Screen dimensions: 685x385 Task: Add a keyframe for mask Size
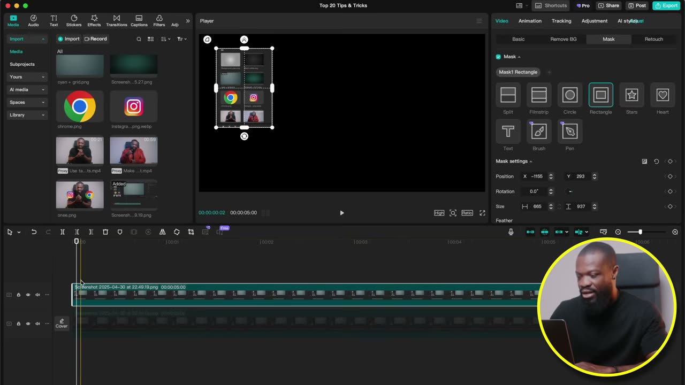click(x=670, y=206)
